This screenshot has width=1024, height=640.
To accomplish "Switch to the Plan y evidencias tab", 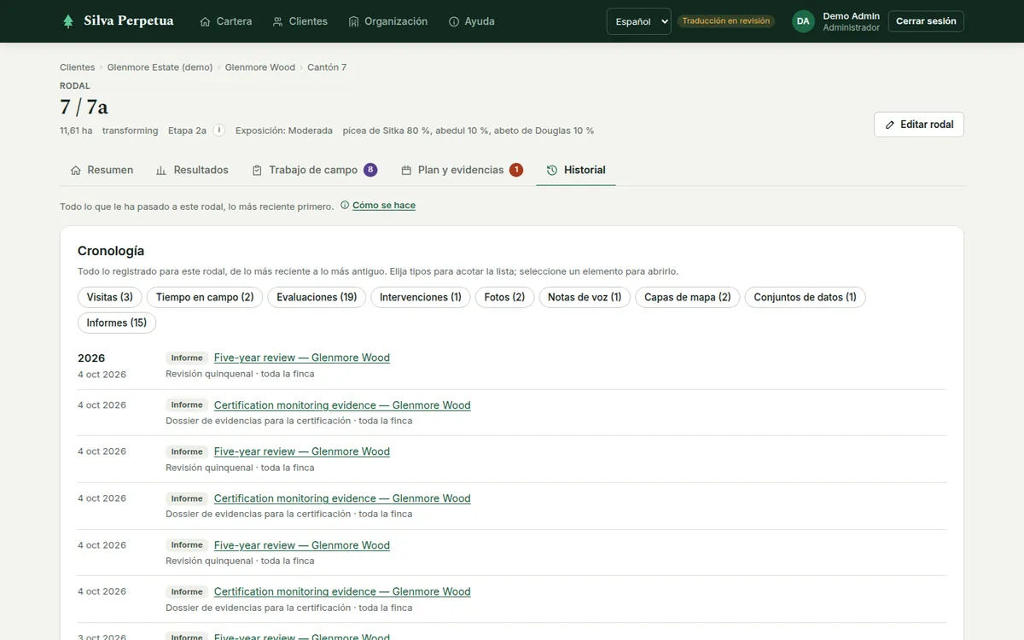I will point(461,170).
